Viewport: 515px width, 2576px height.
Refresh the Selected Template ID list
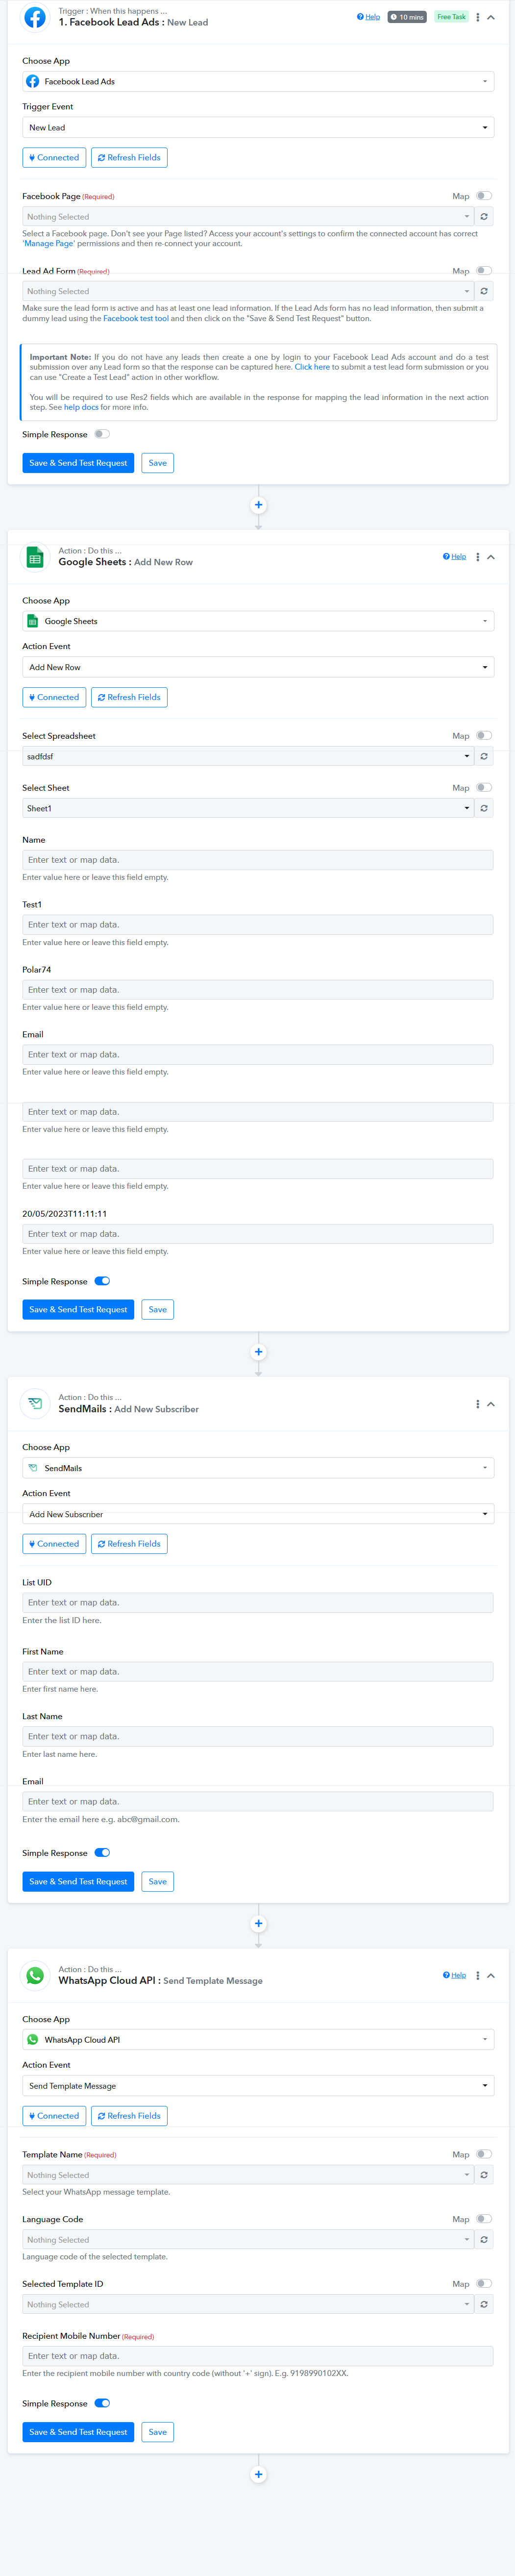484,2304
